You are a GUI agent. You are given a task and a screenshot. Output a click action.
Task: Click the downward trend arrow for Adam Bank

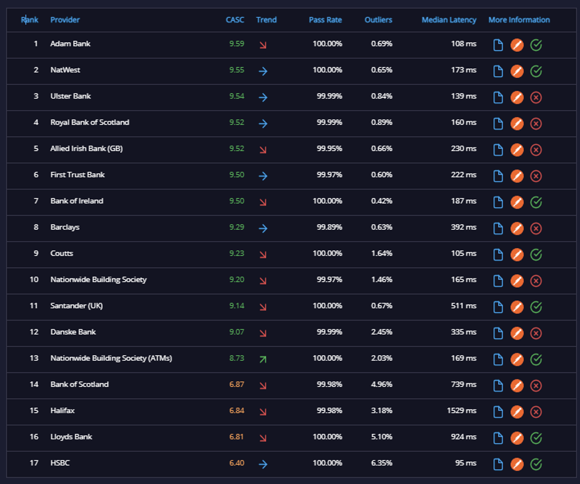[x=263, y=45]
